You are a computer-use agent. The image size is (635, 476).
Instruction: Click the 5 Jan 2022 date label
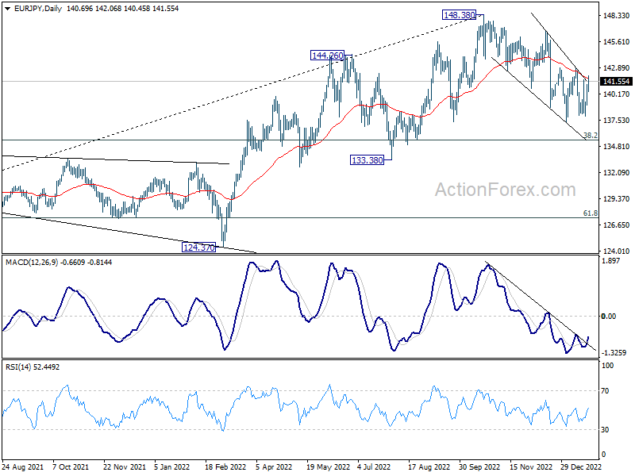click(x=171, y=466)
